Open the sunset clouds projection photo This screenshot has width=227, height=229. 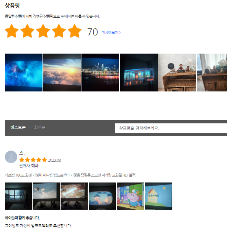pos(62,73)
